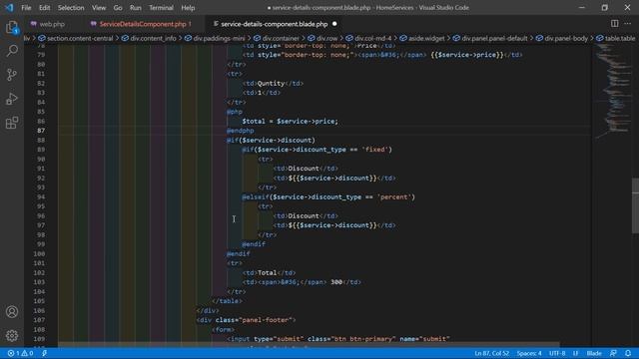Open the Terminal menu

click(161, 8)
